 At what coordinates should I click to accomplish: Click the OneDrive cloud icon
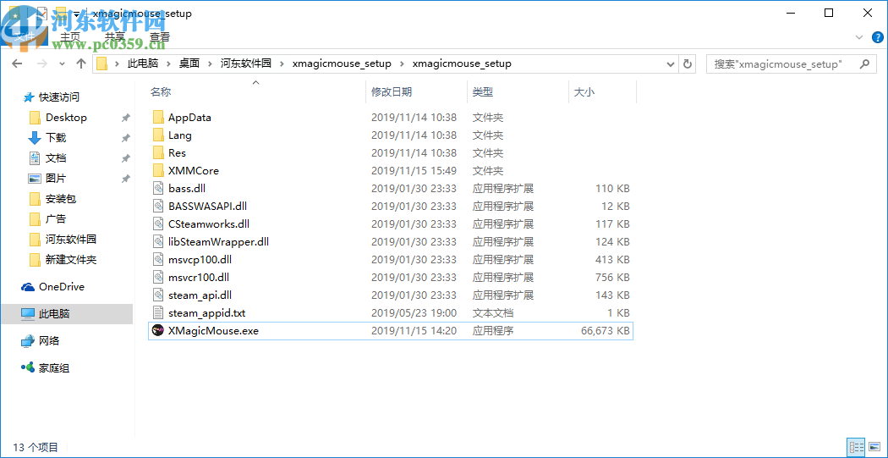pyautogui.click(x=28, y=287)
